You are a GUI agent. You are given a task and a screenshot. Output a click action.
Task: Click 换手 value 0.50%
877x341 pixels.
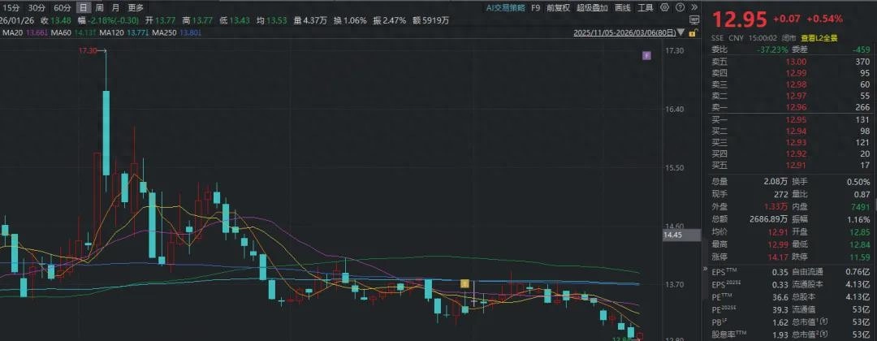coord(859,182)
